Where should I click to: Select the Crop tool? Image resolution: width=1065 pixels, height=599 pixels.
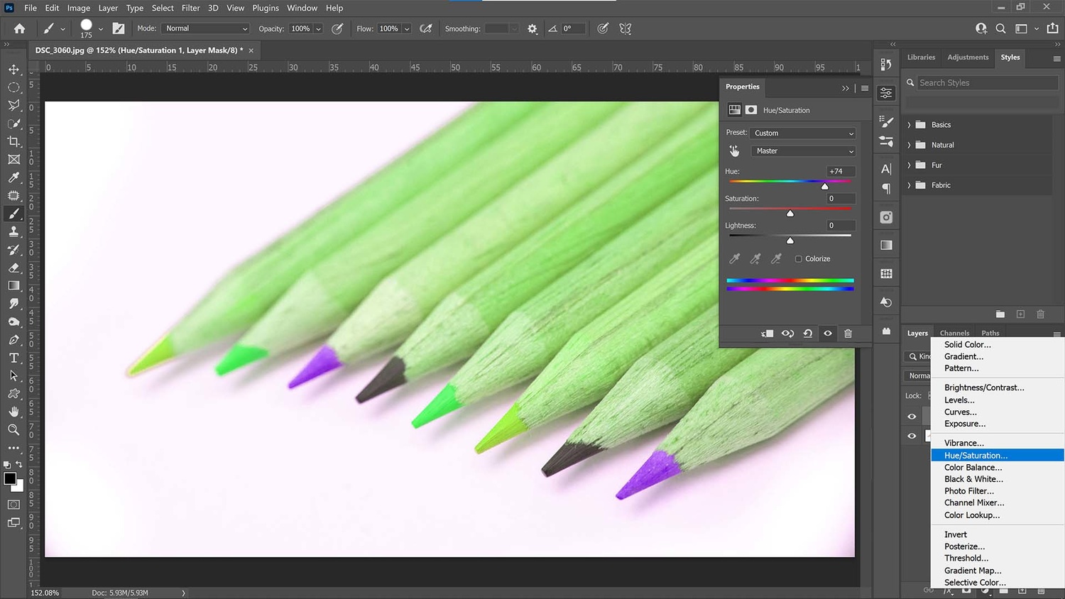[13, 141]
